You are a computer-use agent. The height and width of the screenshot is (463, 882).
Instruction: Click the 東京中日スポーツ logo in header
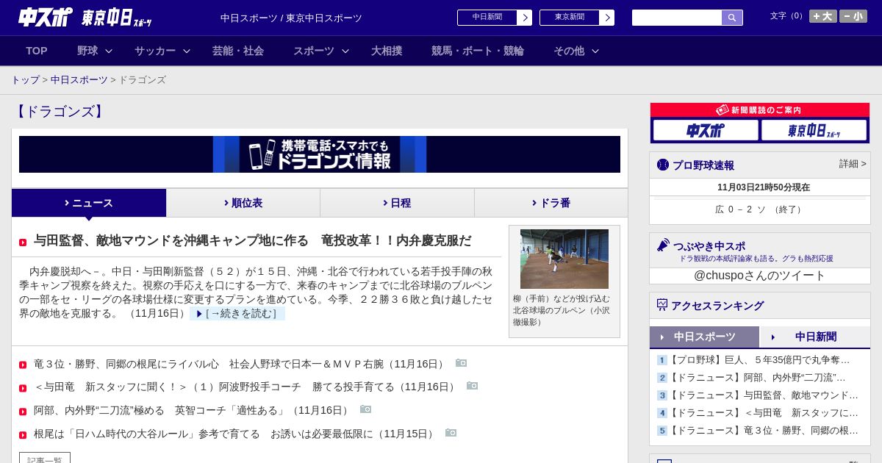pyautogui.click(x=117, y=18)
